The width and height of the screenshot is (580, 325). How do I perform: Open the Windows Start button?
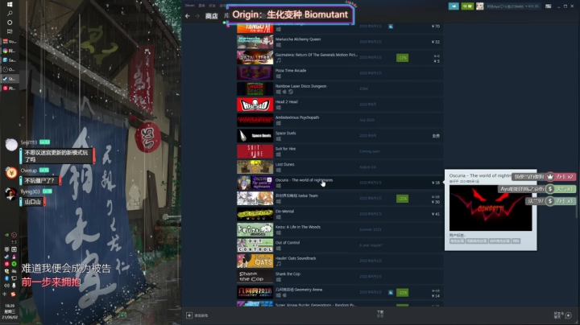pos(10,4)
